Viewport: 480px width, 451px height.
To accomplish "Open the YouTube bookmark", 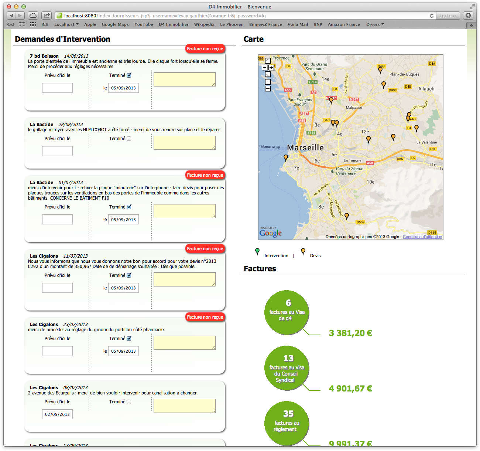I will tap(144, 24).
